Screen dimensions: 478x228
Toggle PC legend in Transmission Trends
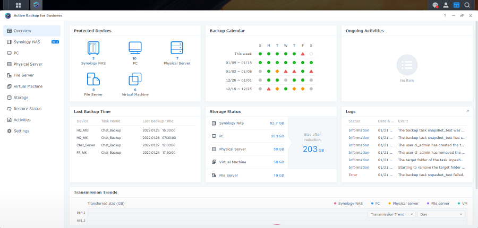375,203
